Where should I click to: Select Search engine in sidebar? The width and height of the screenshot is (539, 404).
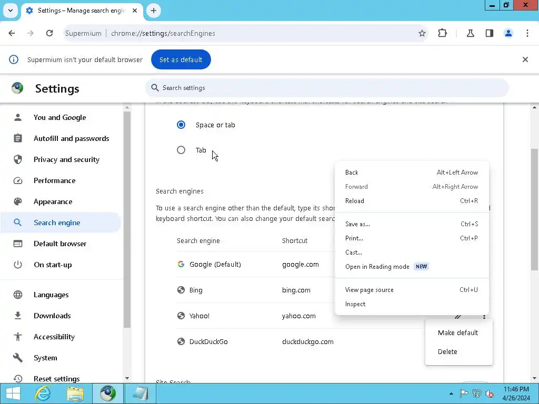(61, 223)
